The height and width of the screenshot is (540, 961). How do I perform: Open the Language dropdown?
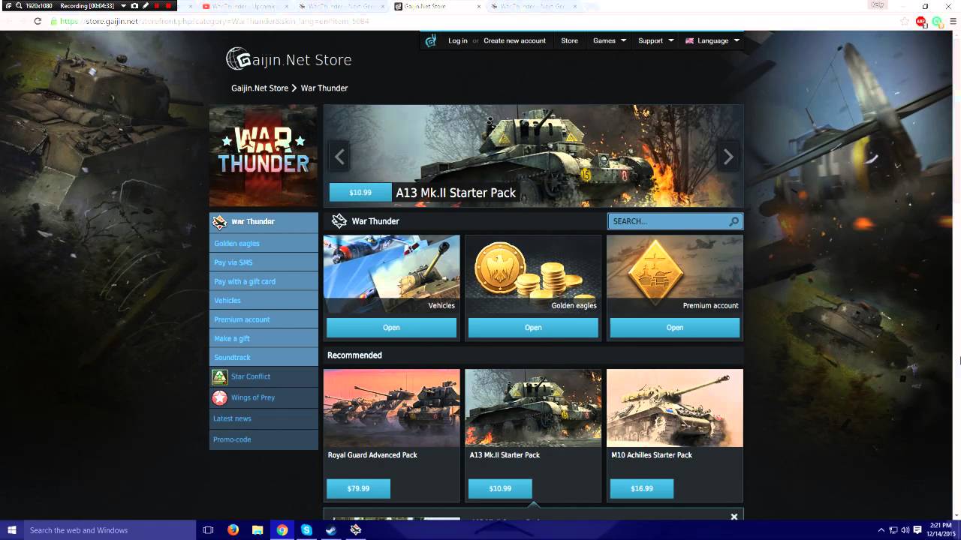click(712, 40)
